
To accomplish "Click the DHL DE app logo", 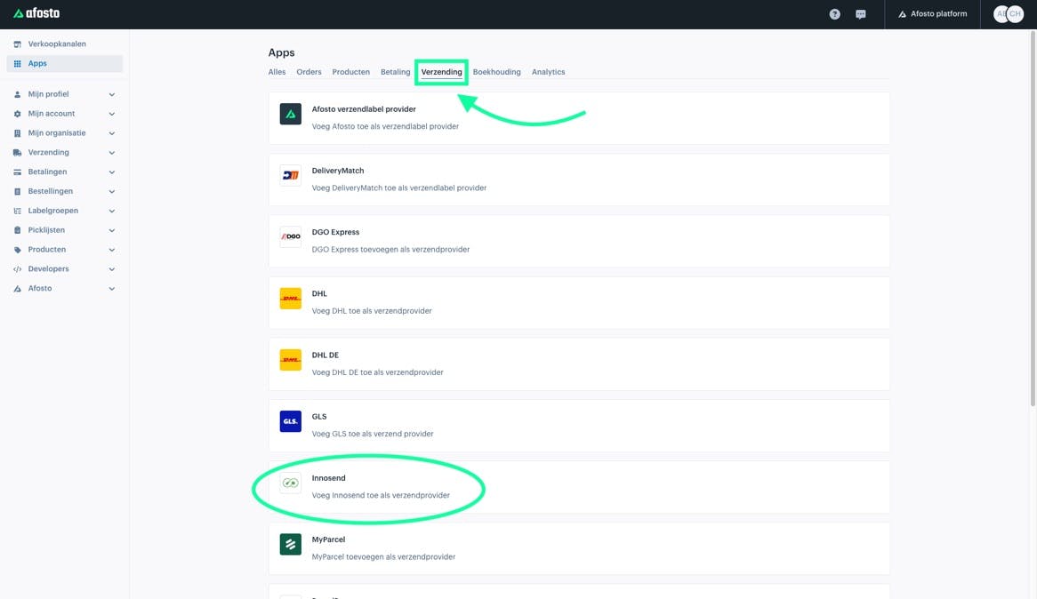I will (290, 360).
